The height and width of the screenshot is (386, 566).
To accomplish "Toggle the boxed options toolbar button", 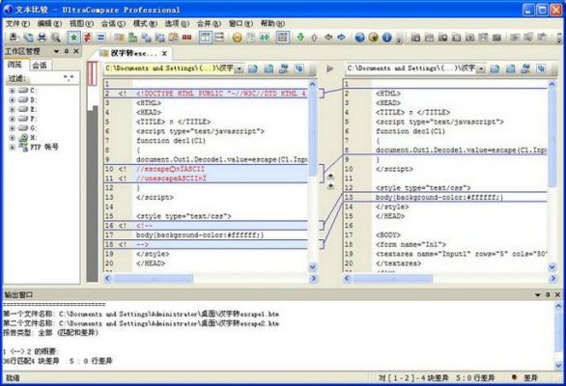I will [x=283, y=38].
